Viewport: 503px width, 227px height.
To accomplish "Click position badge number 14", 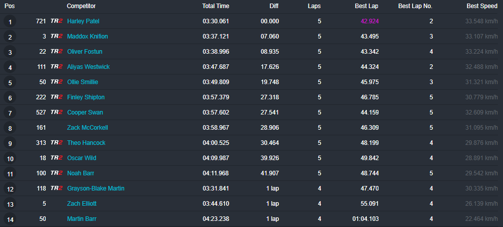I will 10,219.
